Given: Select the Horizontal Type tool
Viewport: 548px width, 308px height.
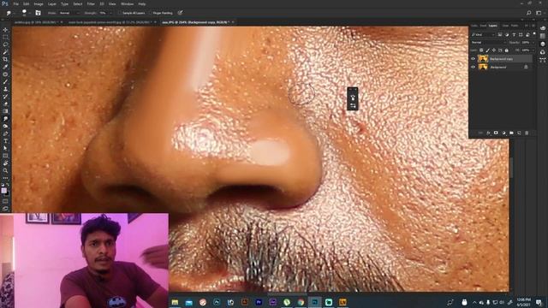Looking at the screenshot, I should [x=5, y=140].
